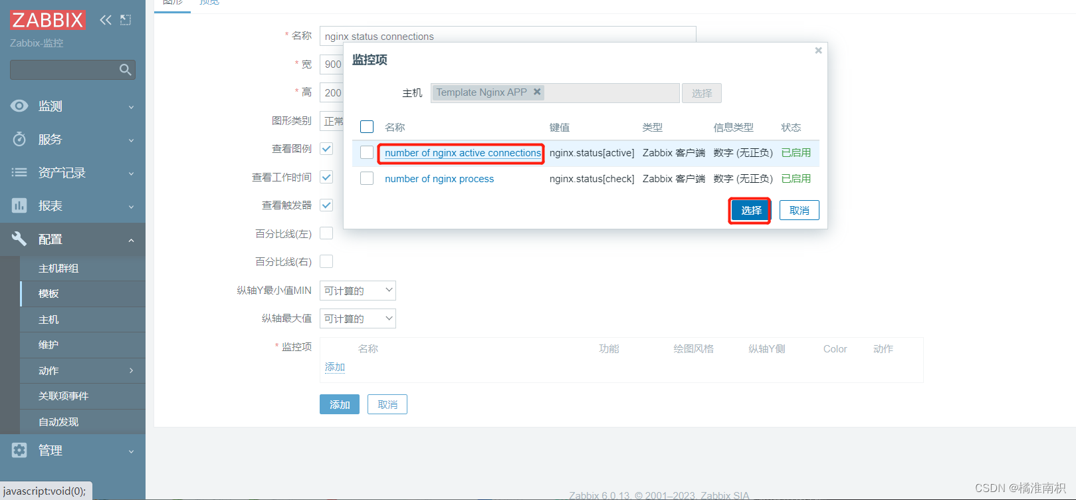1076x500 pixels.
Task: Click 已启用 status for active connections
Action: (x=796, y=152)
